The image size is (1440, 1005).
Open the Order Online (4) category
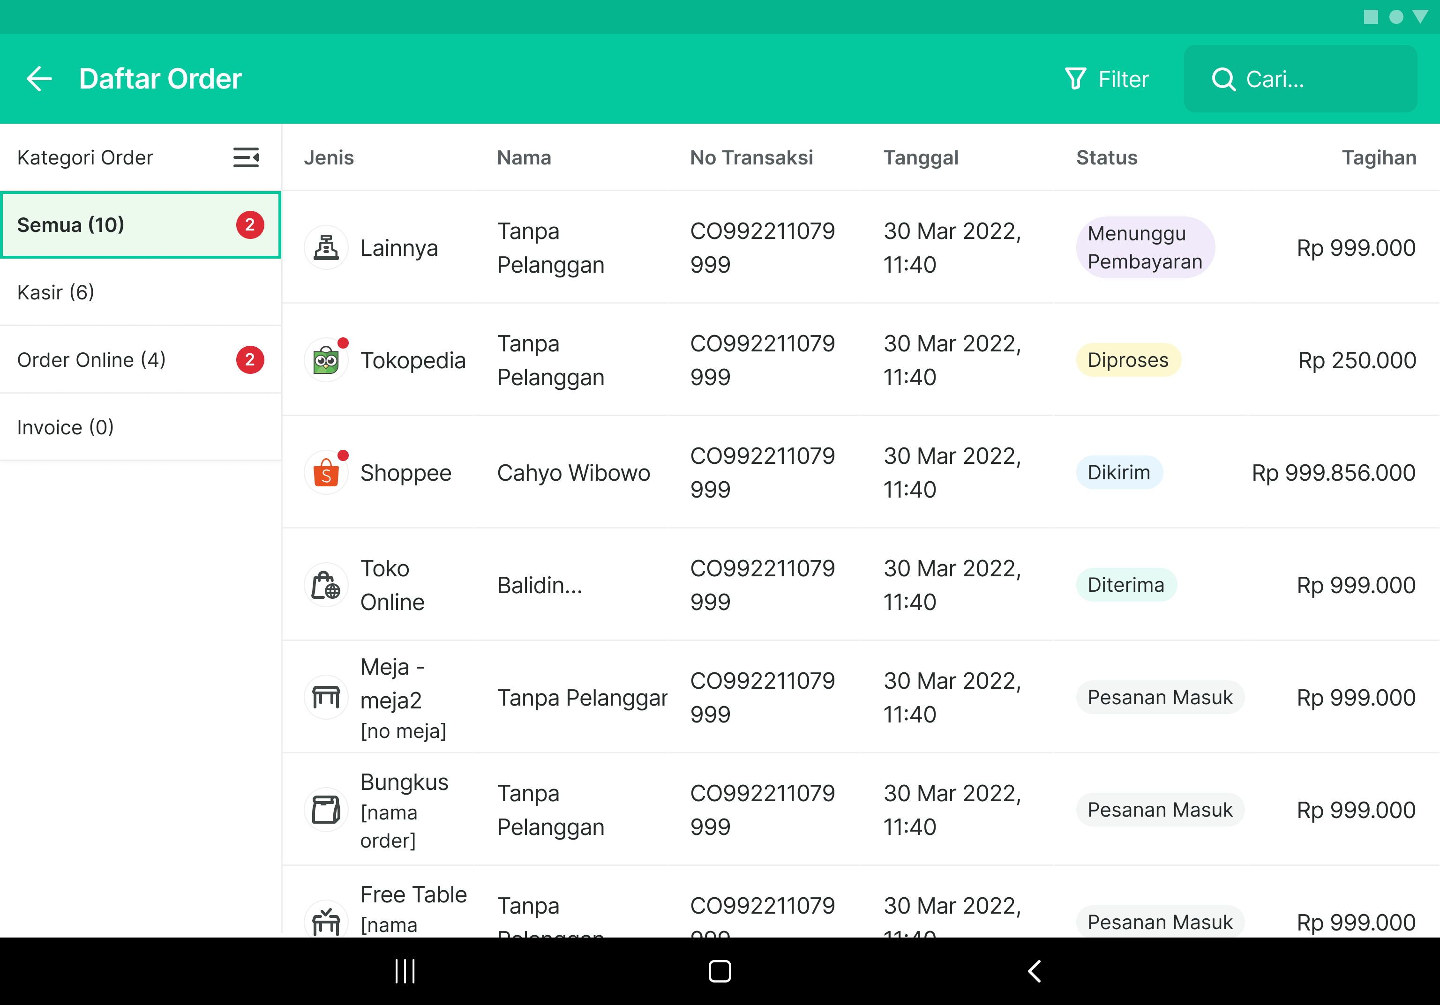(x=141, y=360)
